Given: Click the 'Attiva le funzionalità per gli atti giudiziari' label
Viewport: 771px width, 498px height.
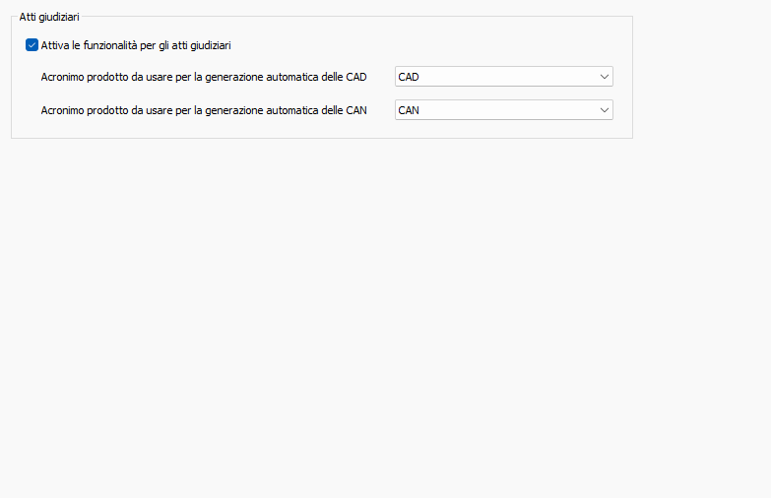Looking at the screenshot, I should pos(136,45).
